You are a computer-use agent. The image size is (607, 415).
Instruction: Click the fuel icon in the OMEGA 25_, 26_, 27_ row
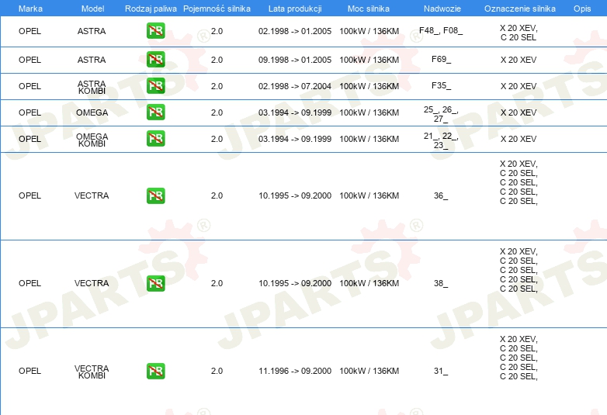pyautogui.click(x=155, y=112)
